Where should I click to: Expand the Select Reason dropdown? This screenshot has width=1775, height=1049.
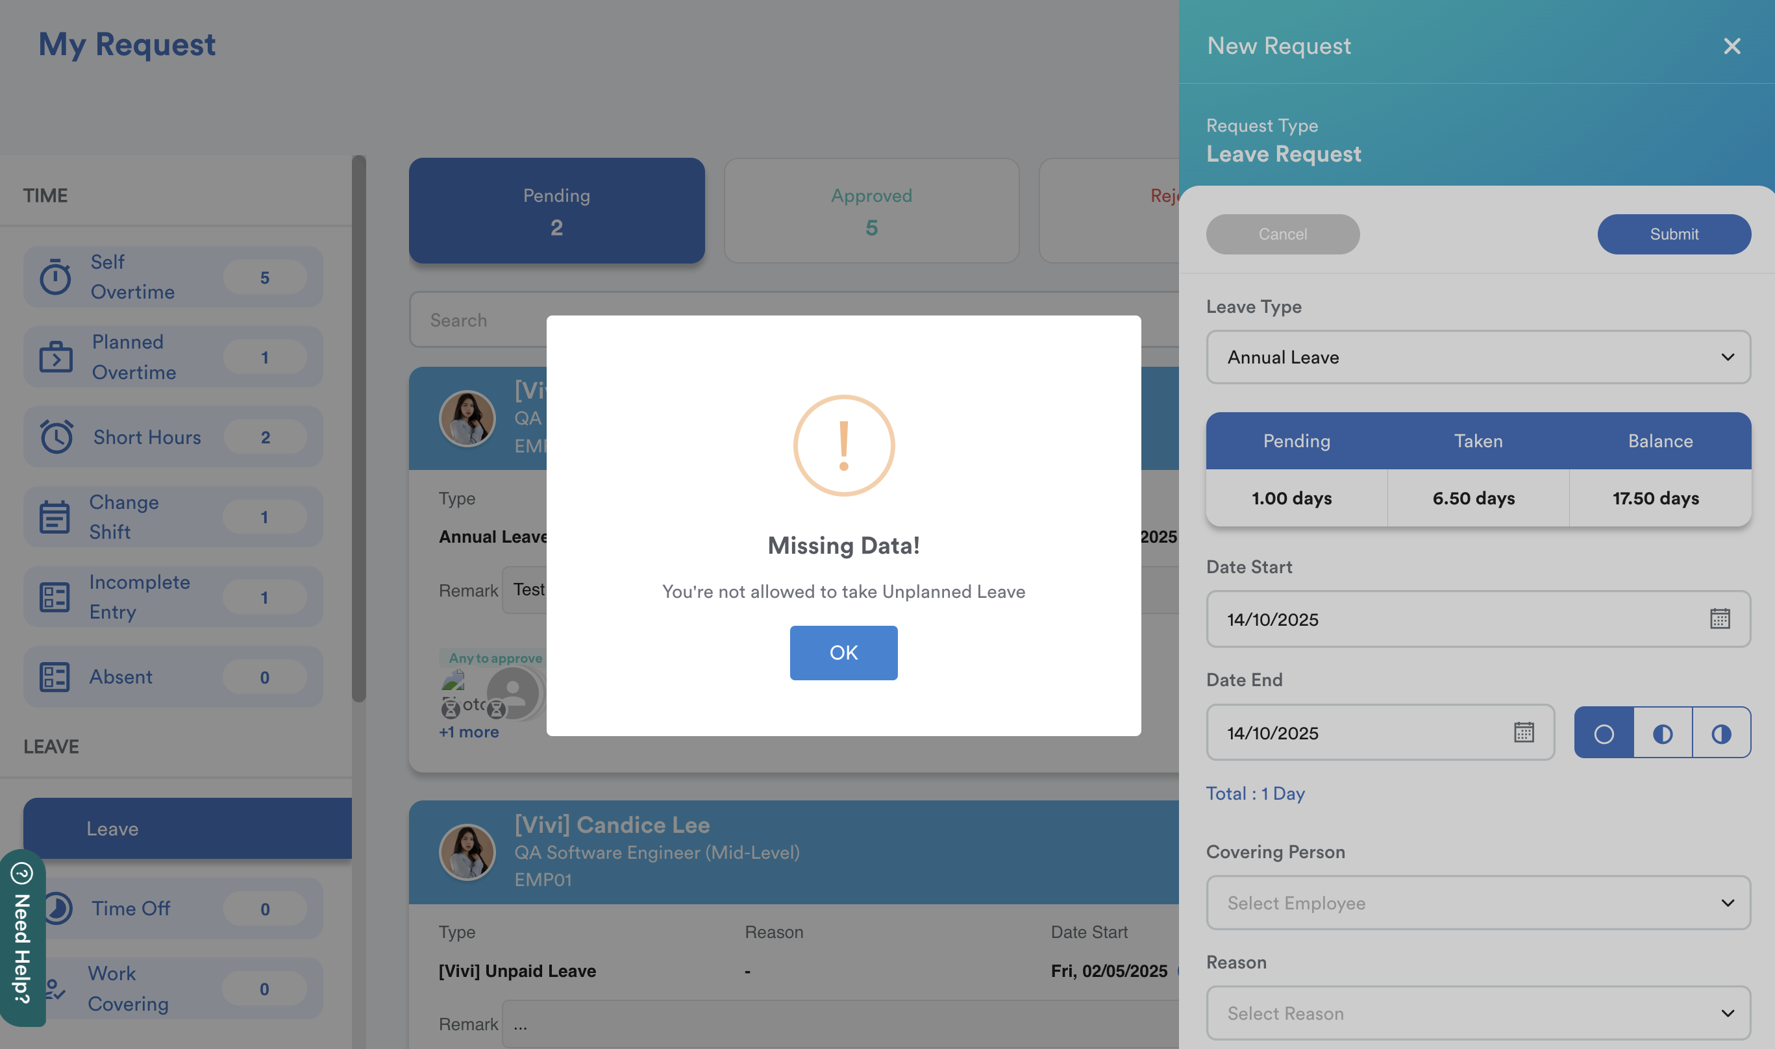tap(1478, 1013)
